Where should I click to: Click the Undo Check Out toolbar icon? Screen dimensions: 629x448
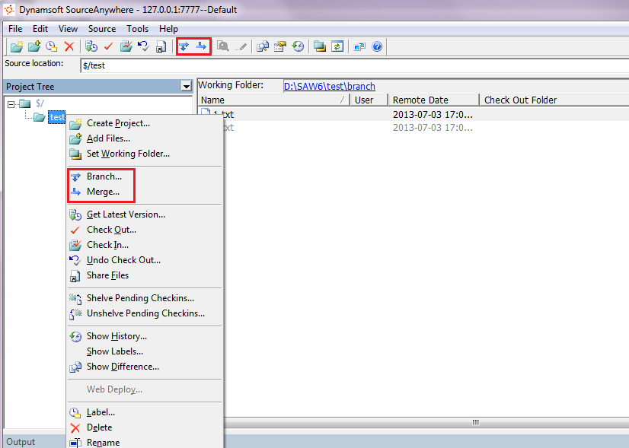click(143, 47)
